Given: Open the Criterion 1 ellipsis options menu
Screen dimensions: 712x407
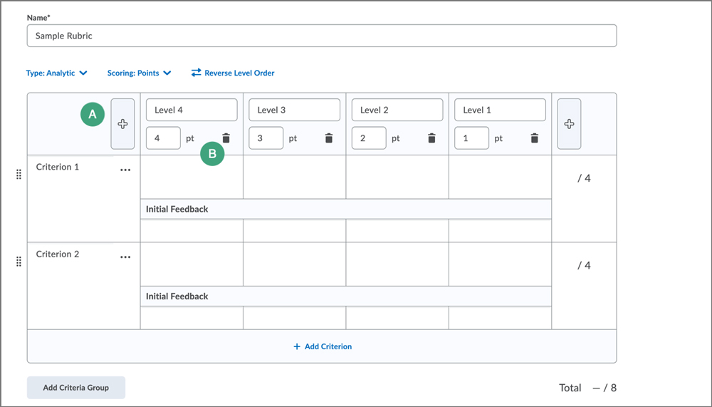Looking at the screenshot, I should pos(125,170).
